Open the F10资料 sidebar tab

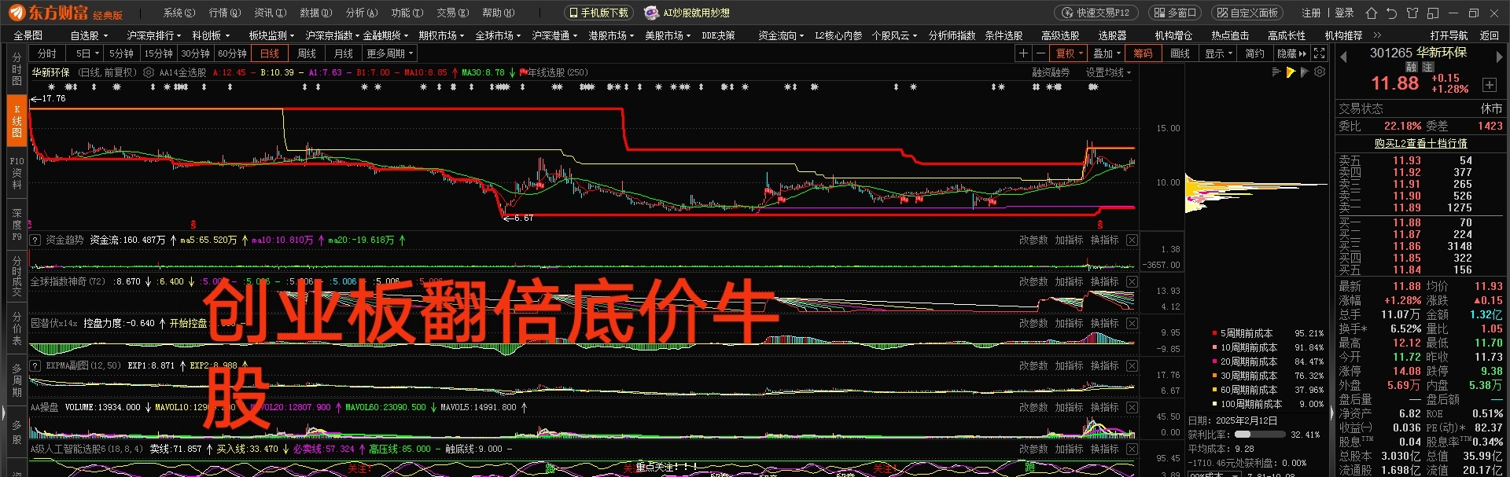(x=17, y=172)
